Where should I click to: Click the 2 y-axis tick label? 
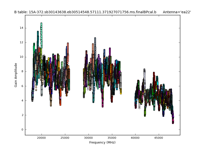[x=22, y=115]
